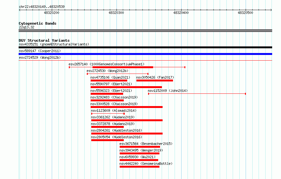The width and height of the screenshot is (281, 179).
Task: Open the nsv3050426 Fan2017 label
Action: coord(155,77)
